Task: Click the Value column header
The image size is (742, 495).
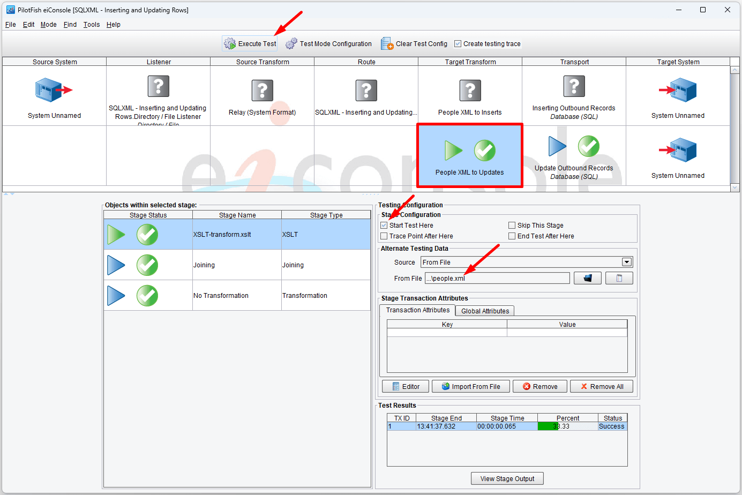Action: (567, 325)
